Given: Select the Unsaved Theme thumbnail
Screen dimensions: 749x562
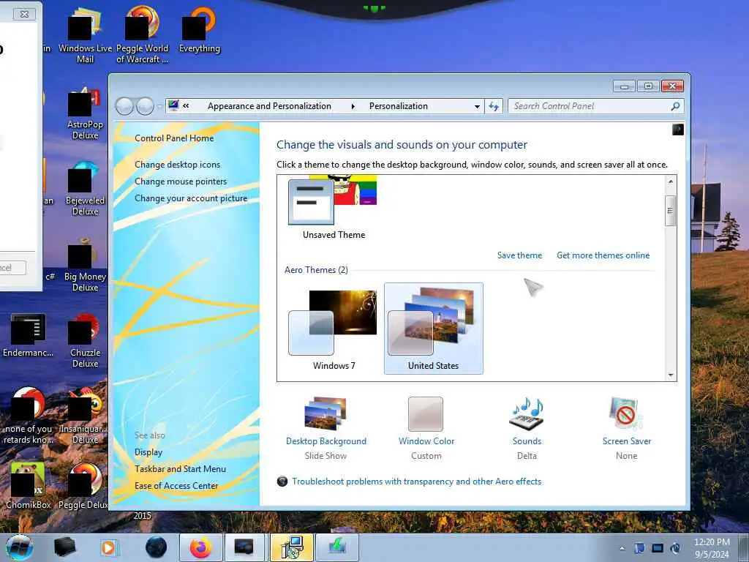Looking at the screenshot, I should click(x=333, y=207).
